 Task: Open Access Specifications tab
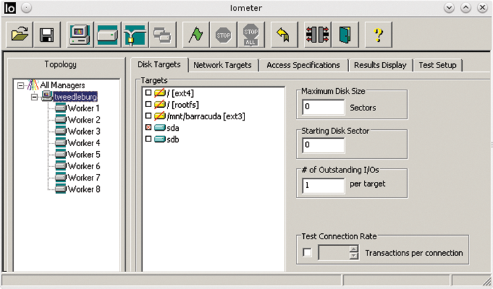(x=303, y=65)
